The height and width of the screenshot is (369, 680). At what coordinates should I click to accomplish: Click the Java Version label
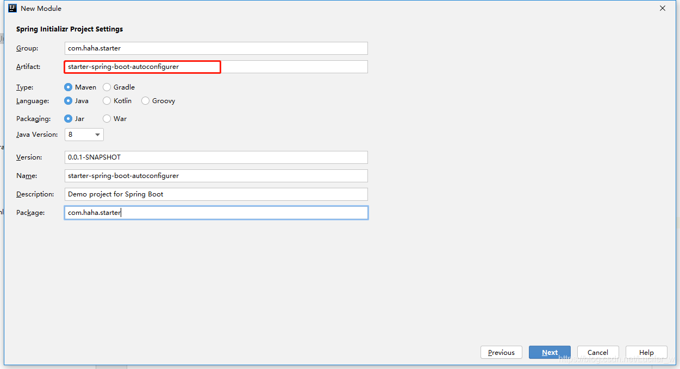pos(37,135)
